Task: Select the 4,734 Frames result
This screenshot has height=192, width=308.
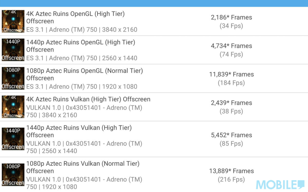Action: pyautogui.click(x=231, y=46)
